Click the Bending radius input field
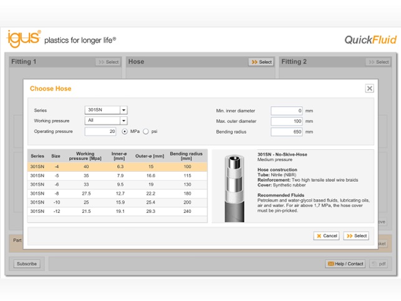 (x=286, y=132)
